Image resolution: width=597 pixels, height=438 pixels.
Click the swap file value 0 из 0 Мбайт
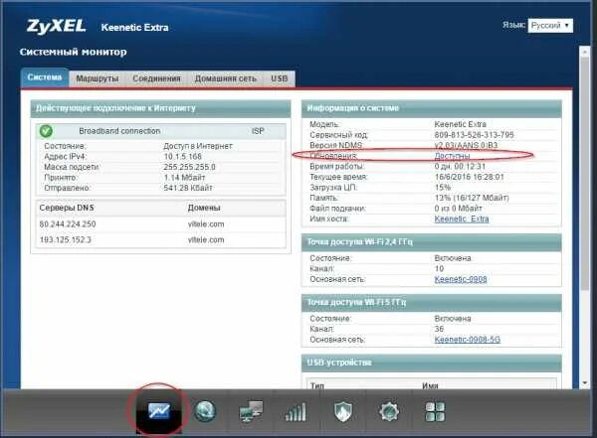tap(459, 209)
